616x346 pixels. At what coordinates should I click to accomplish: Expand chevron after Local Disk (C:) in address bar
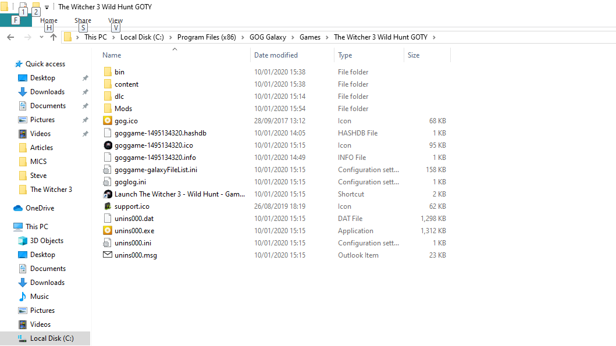click(x=170, y=37)
